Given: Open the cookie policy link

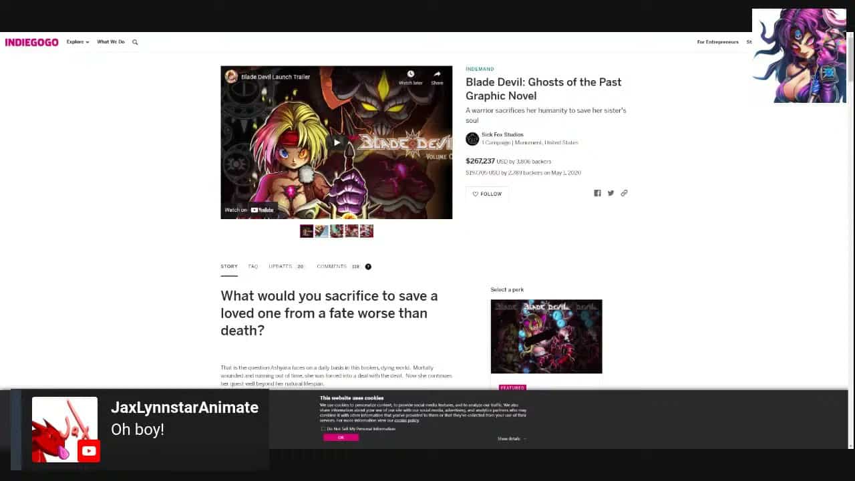Looking at the screenshot, I should pos(406,421).
